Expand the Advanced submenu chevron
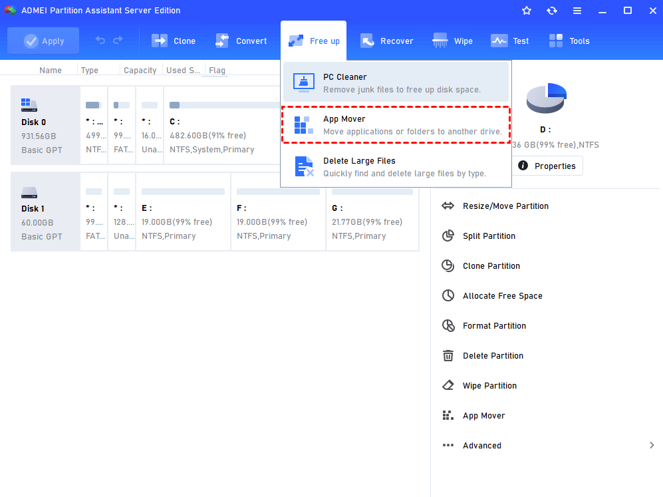This screenshot has height=497, width=663. click(652, 445)
